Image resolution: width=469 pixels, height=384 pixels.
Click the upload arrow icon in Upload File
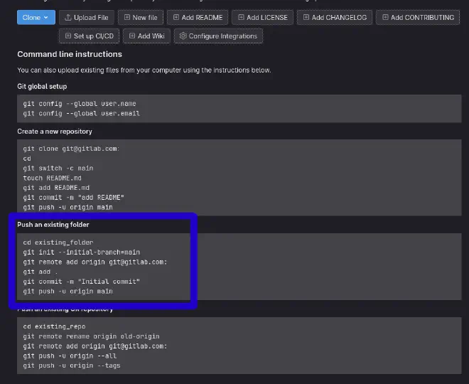click(x=68, y=17)
